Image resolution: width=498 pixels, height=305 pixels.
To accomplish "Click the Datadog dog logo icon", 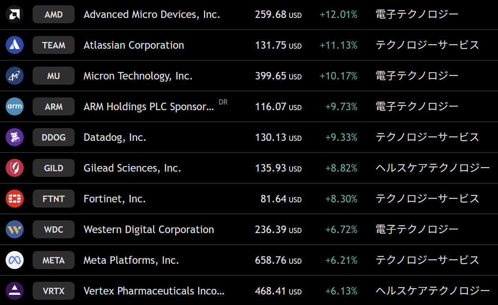I will point(15,138).
